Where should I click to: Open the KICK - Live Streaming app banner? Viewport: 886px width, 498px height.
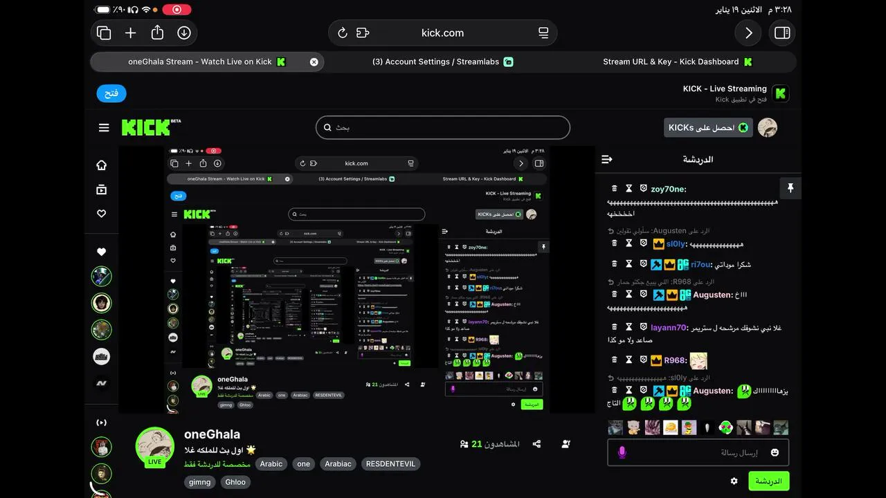tap(735, 93)
